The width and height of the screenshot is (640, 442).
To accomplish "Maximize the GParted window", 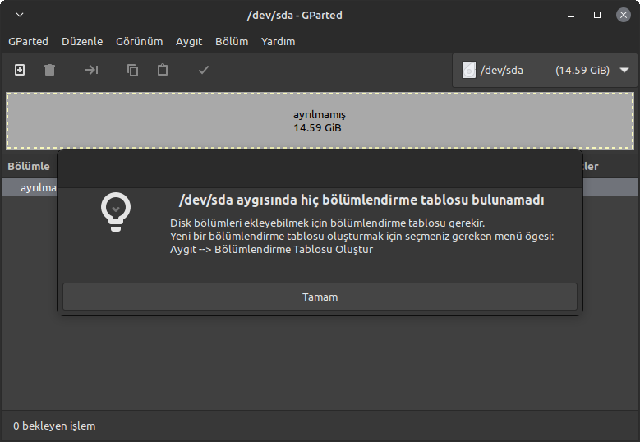I will click(x=597, y=15).
